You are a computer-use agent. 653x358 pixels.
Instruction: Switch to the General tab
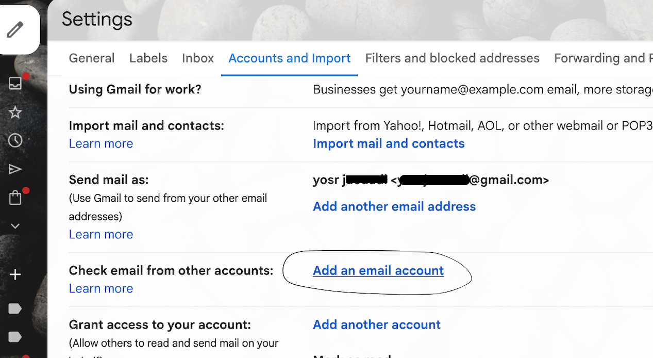tap(92, 58)
